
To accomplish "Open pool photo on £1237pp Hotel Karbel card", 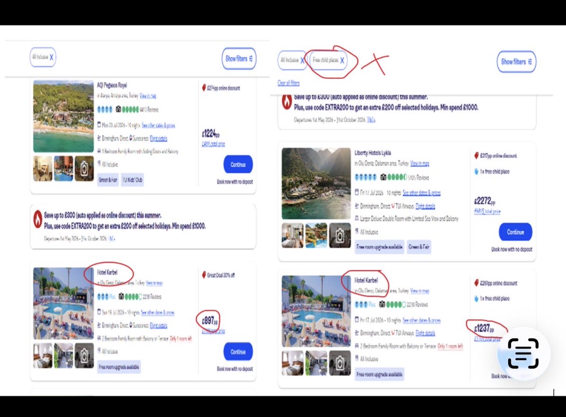I will tap(316, 311).
